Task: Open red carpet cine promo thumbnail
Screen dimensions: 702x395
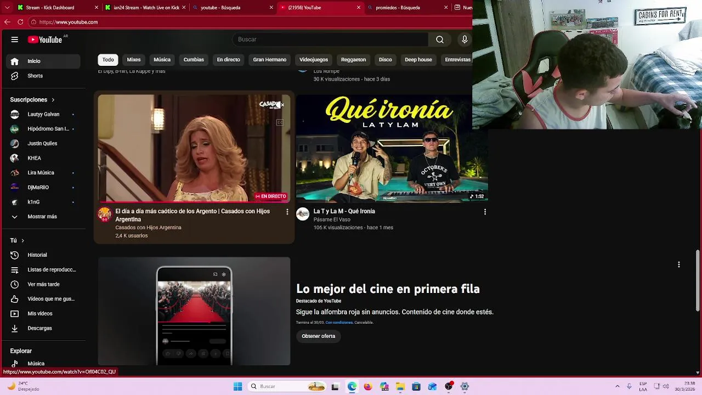Action: [x=194, y=311]
